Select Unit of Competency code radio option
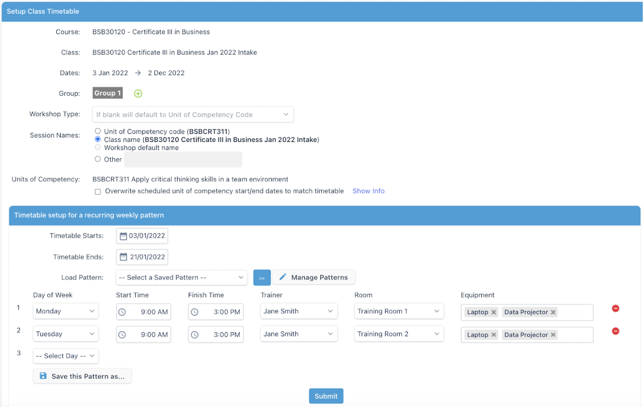644x407 pixels. pos(98,131)
